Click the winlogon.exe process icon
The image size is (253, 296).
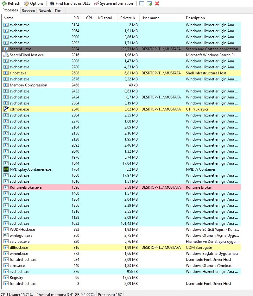pos(6,236)
